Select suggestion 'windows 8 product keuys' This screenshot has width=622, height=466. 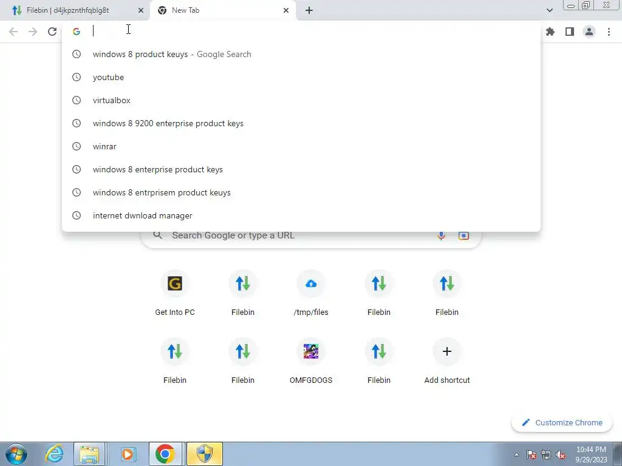301,54
